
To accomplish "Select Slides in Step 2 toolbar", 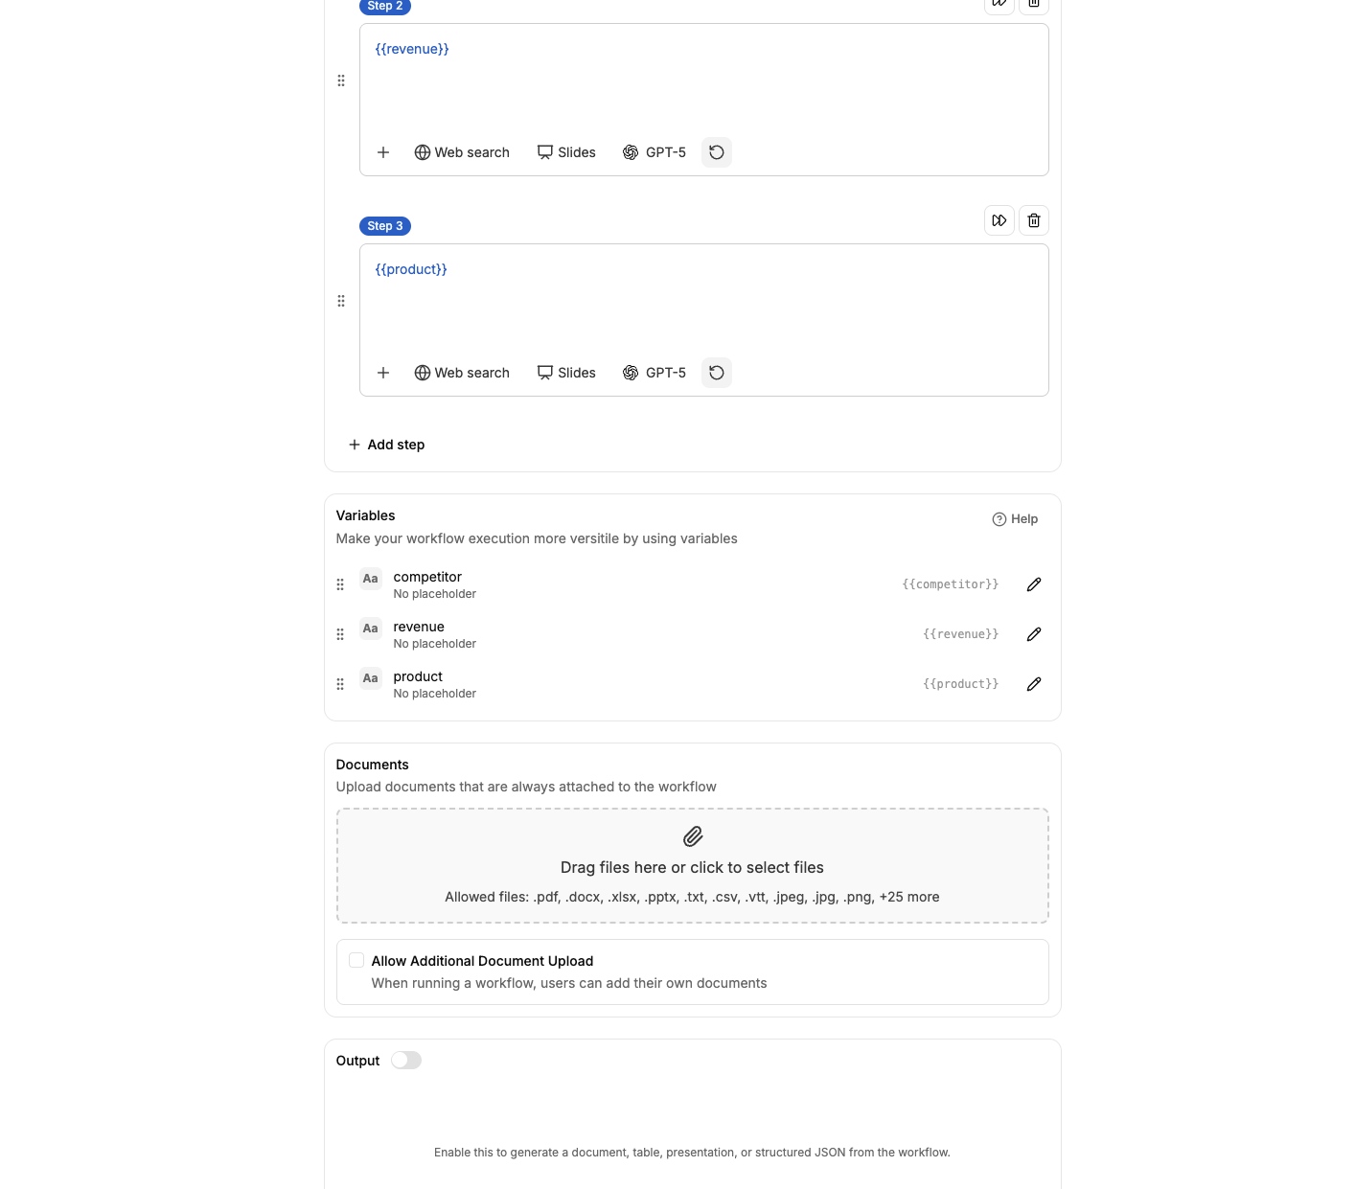I will click(566, 152).
